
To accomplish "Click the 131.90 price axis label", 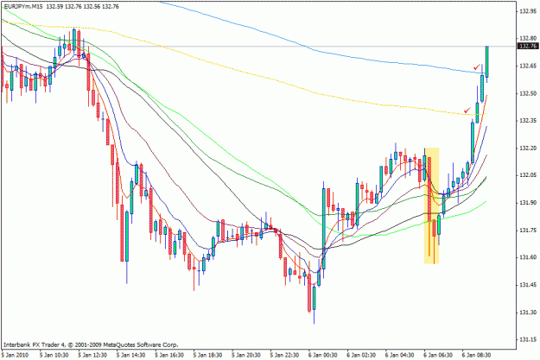I will pos(528,203).
